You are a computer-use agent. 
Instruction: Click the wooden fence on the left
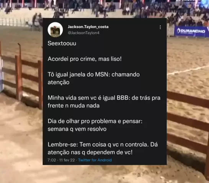(21, 77)
